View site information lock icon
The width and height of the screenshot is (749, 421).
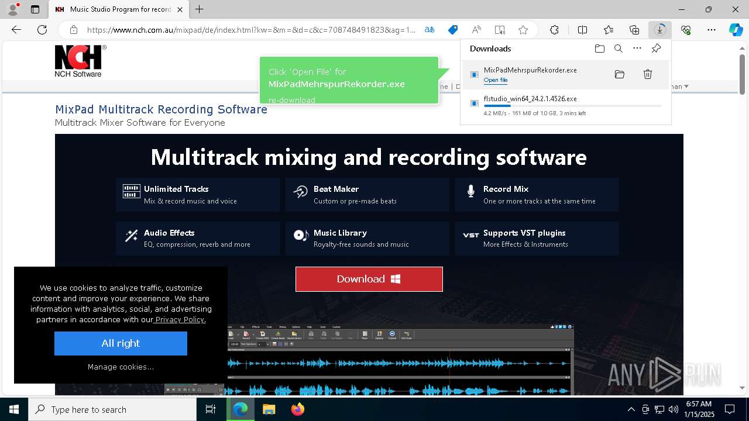pyautogui.click(x=73, y=30)
